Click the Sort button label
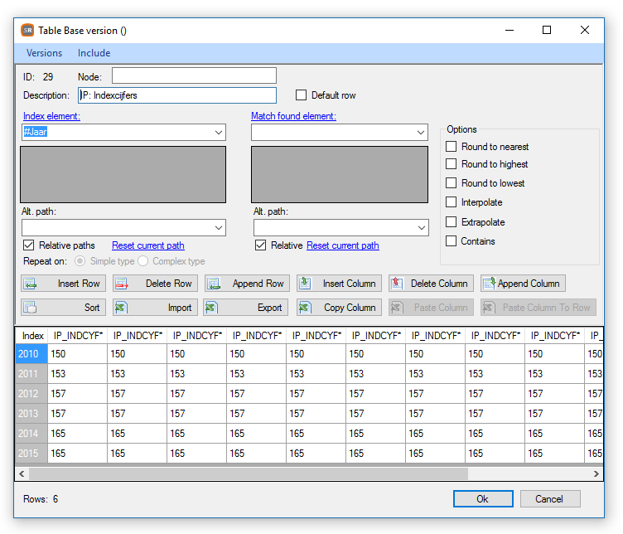623x534 pixels. [92, 308]
